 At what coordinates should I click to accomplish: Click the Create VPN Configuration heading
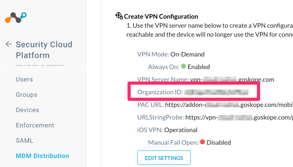coord(161,16)
